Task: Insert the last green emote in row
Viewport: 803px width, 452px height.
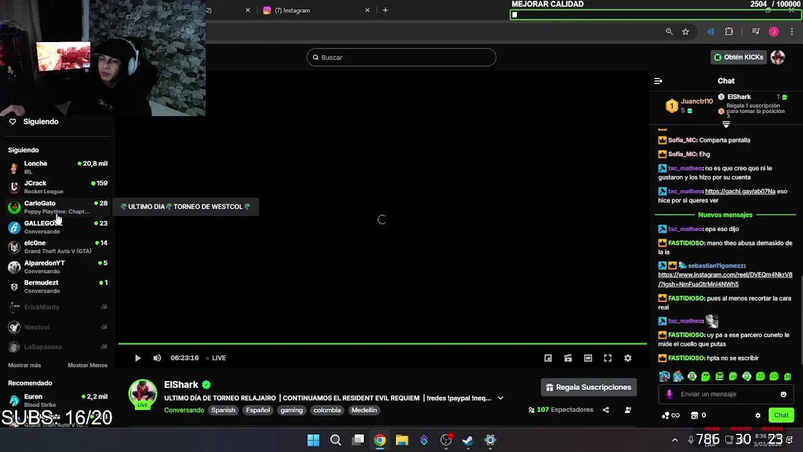Action: [x=788, y=377]
